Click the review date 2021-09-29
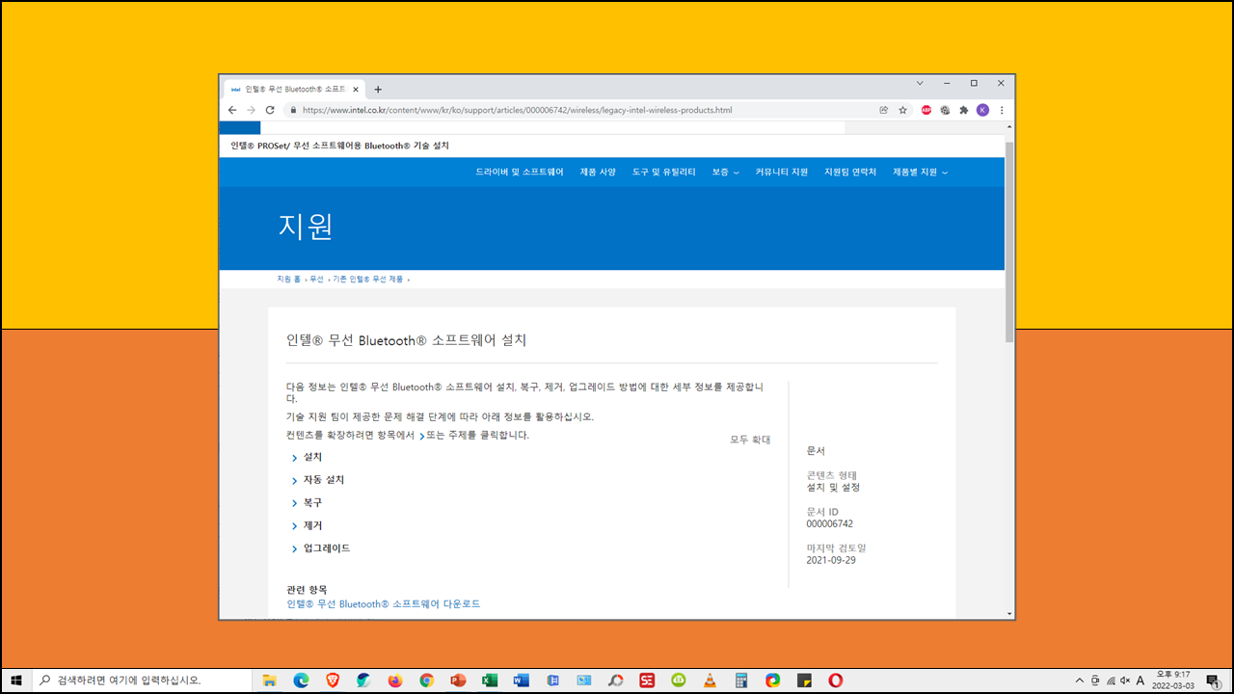1234x694 pixels. 831,560
